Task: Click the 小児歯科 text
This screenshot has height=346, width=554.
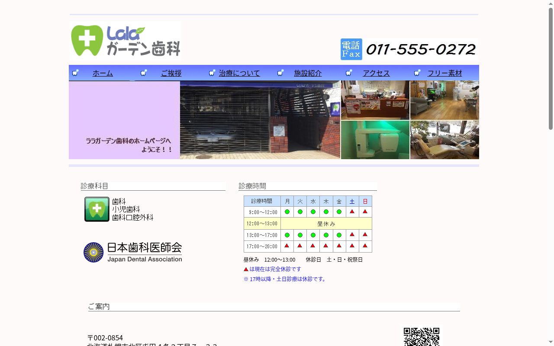Action: pyautogui.click(x=126, y=209)
